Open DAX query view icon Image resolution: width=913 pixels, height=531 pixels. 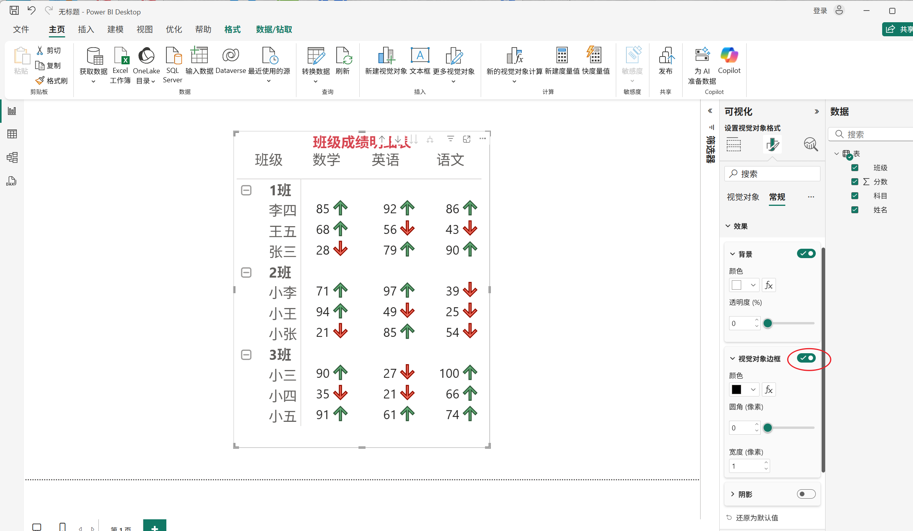(12, 181)
